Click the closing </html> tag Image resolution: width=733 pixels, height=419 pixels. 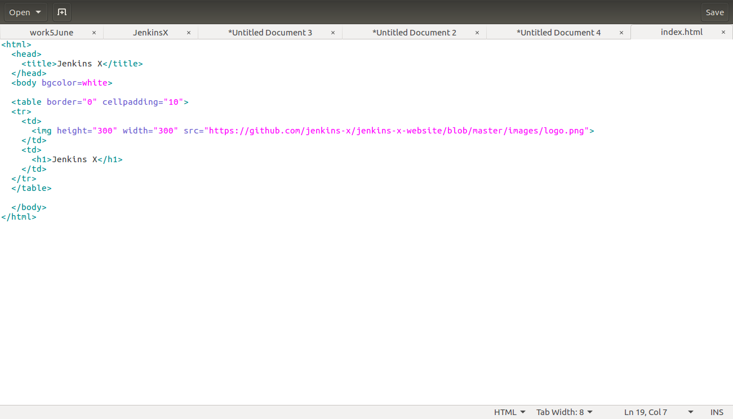pyautogui.click(x=19, y=217)
